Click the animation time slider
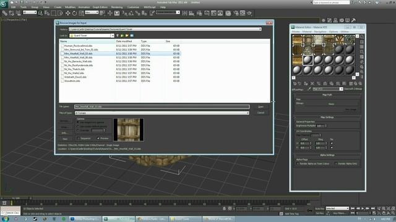The height and width of the screenshot is (222, 396). click(x=15, y=199)
